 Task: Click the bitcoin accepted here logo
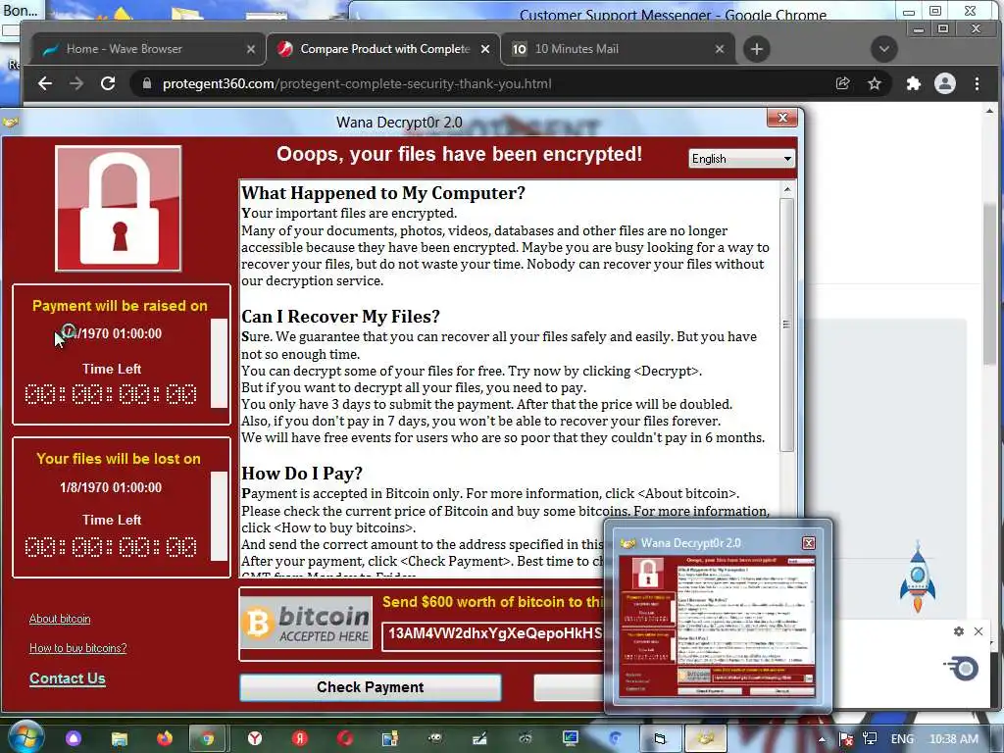pos(307,624)
